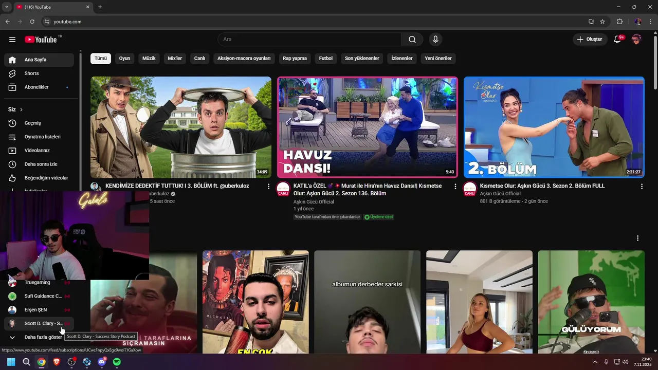The image size is (658, 370).
Task: Start voice search with the microphone
Action: coord(435,40)
